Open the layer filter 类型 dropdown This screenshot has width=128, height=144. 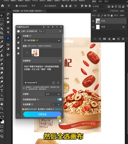(x=98, y=7)
